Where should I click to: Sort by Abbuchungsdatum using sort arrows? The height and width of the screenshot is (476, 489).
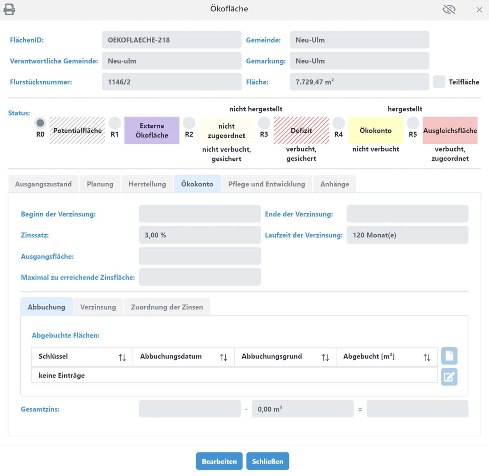pos(224,357)
